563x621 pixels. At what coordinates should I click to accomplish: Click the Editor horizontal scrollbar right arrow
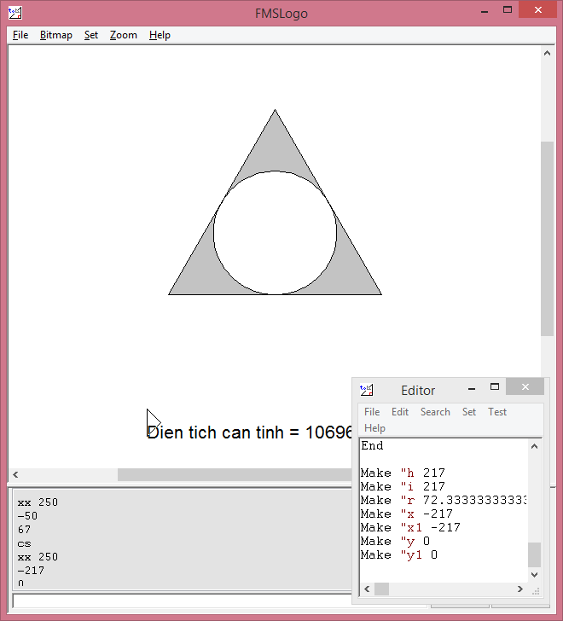(519, 589)
